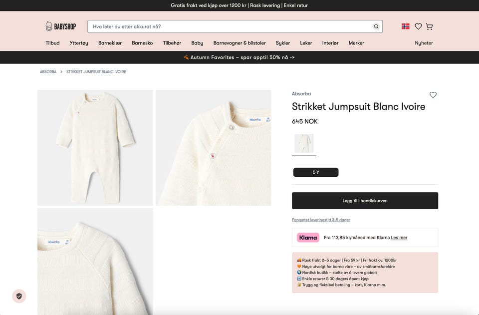Click the Babyshop logo
This screenshot has height=315, width=479.
coord(61,26)
